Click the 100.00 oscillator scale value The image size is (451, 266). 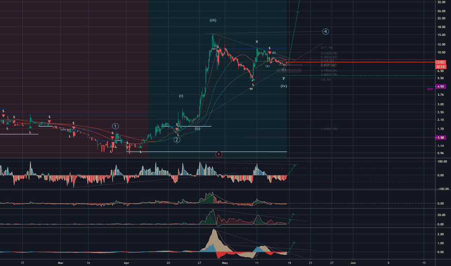[x=442, y=162]
